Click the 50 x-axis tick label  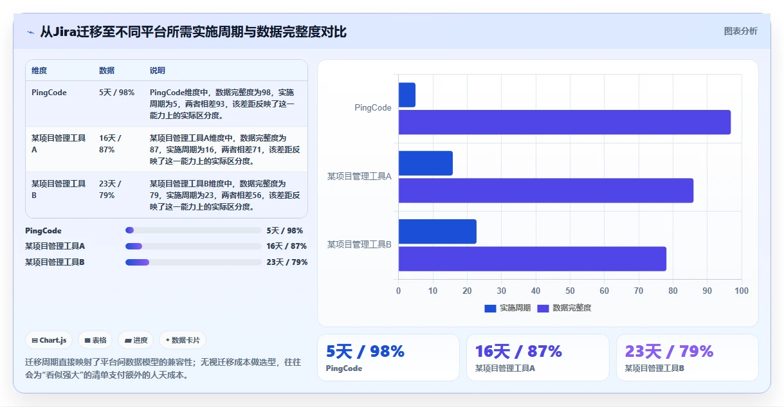click(570, 291)
